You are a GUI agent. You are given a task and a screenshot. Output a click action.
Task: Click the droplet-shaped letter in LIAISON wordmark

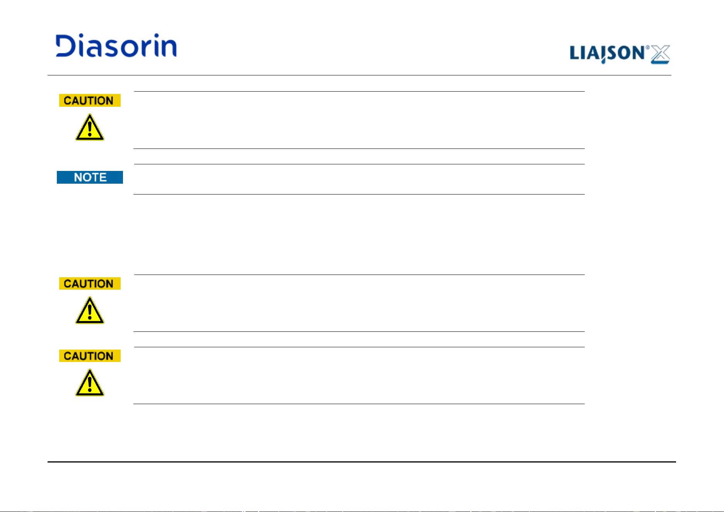pyautogui.click(x=603, y=55)
